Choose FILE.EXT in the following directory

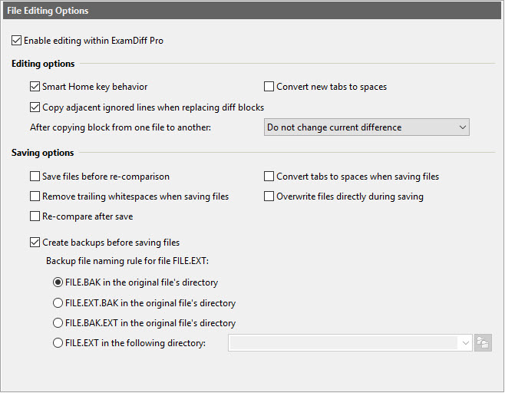click(58, 343)
